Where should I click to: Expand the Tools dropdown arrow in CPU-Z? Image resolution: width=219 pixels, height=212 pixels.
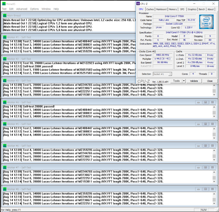(x=184, y=81)
